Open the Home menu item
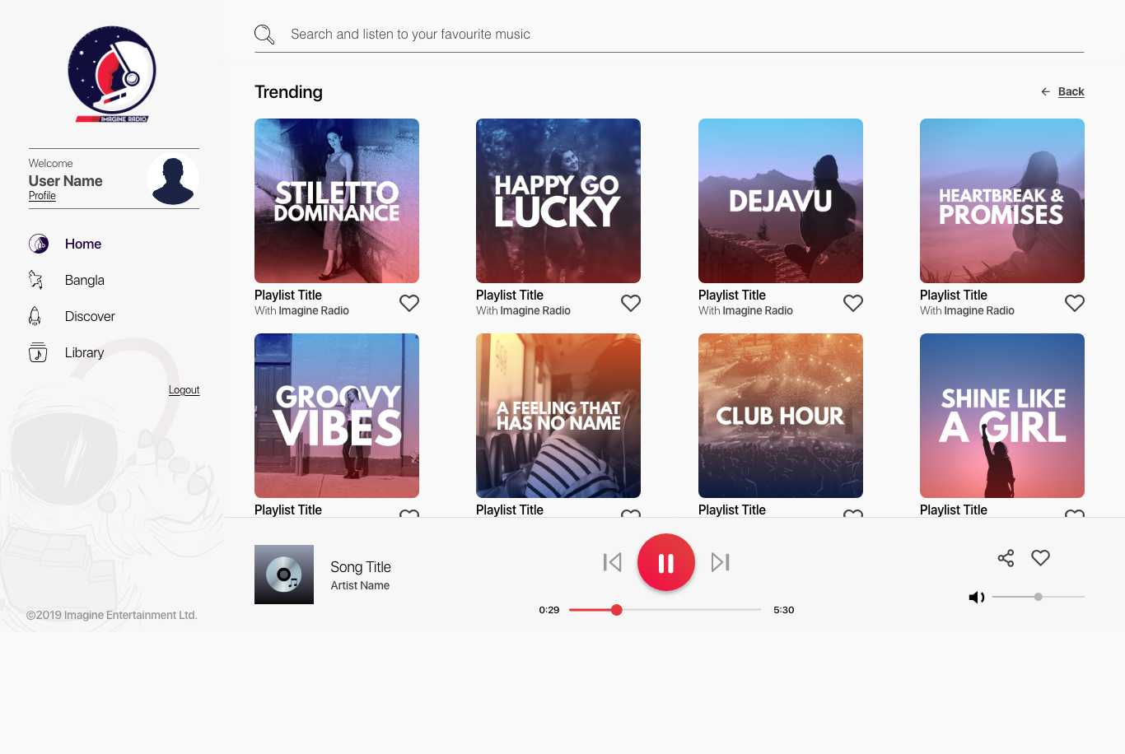This screenshot has height=754, width=1125. tap(82, 244)
